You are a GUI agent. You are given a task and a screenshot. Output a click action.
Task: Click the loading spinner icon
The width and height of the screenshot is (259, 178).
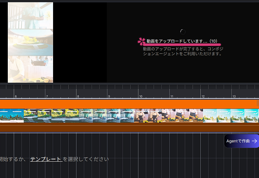point(183,32)
